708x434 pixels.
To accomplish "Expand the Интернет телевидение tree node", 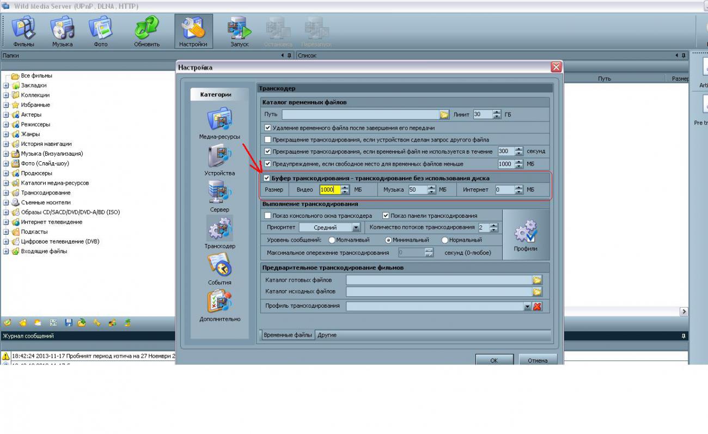I will 6,222.
